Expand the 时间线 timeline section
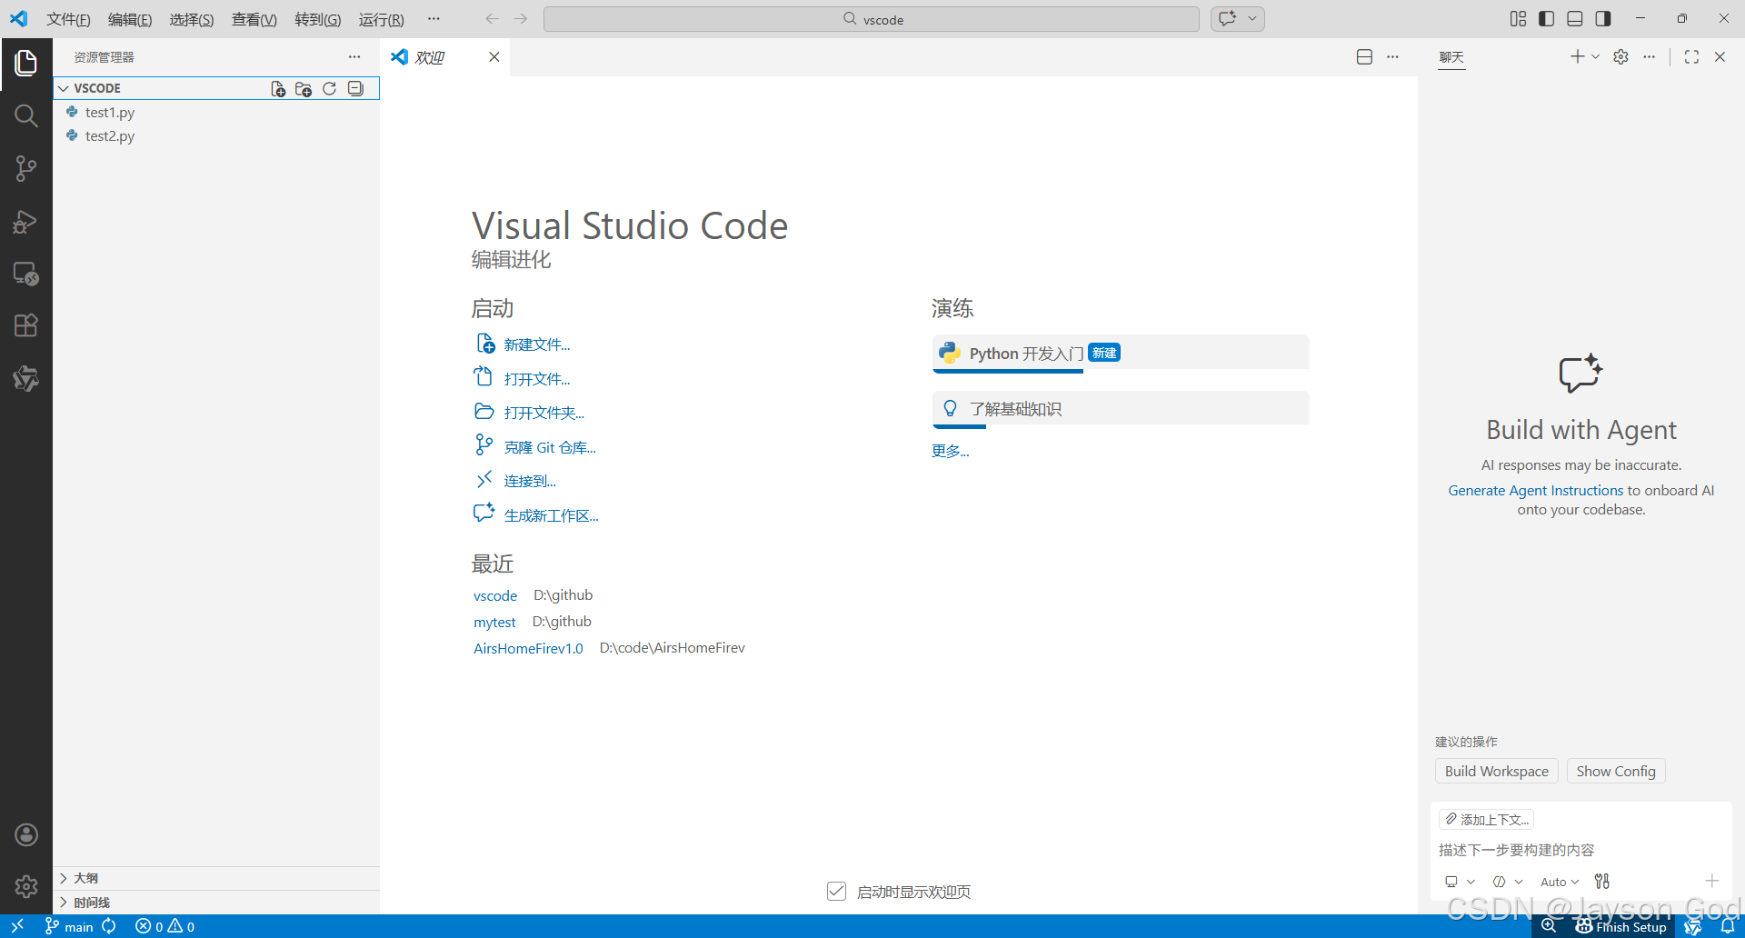The height and width of the screenshot is (938, 1745). coord(215,903)
